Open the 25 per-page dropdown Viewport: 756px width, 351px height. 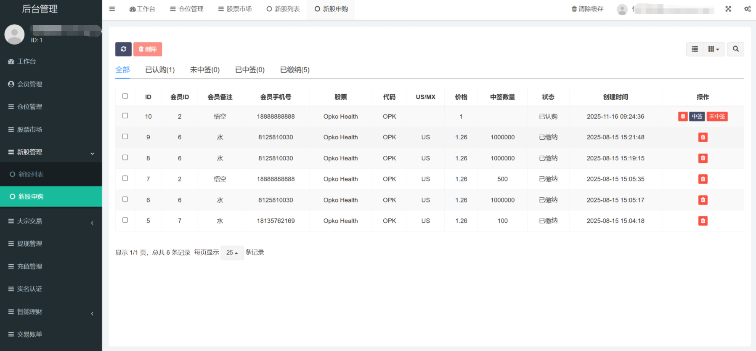point(232,253)
